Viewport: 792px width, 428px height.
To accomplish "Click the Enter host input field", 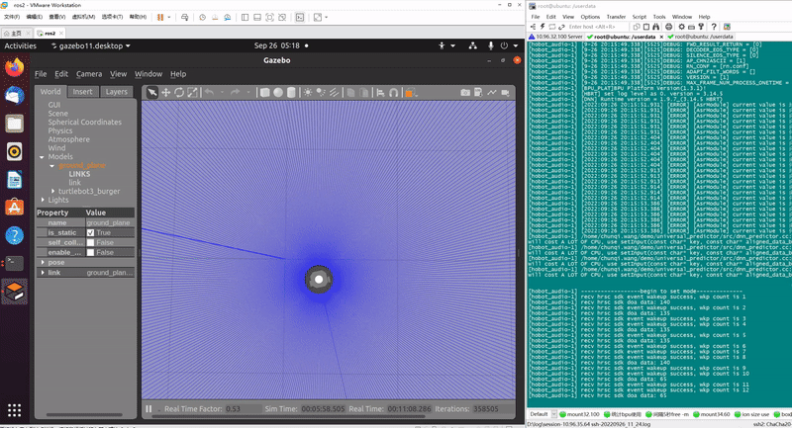I will point(597,27).
